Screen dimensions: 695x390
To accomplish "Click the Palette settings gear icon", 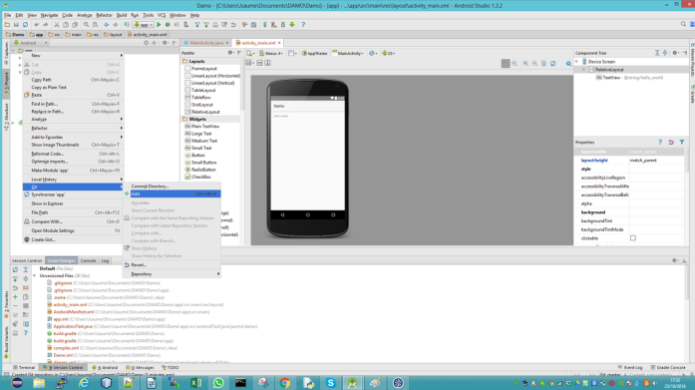I will [231, 53].
